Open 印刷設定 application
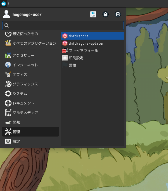 tap(92, 58)
